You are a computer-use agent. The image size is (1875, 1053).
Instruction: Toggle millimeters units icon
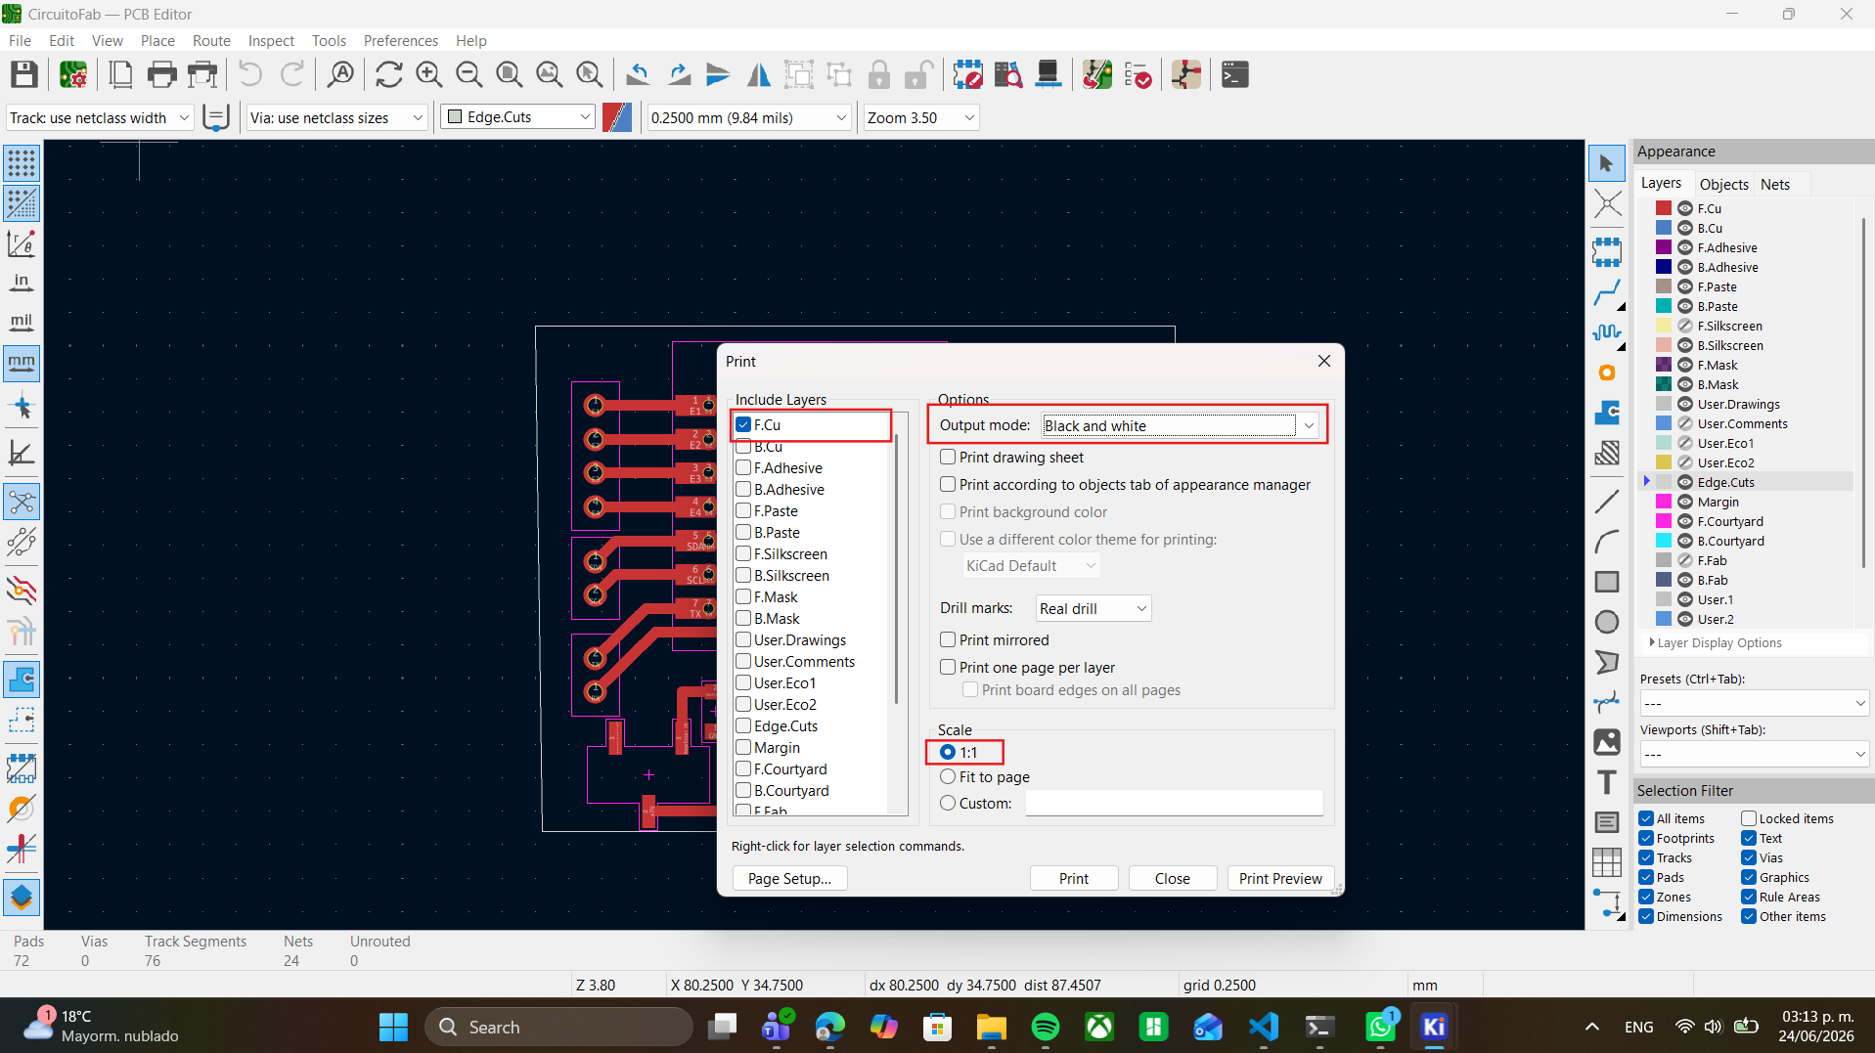[x=22, y=363]
